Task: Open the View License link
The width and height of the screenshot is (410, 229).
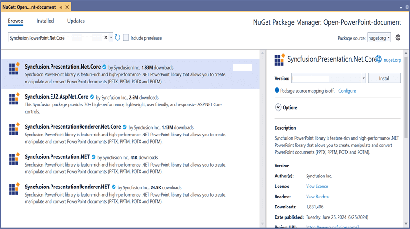Action: tap(317, 186)
